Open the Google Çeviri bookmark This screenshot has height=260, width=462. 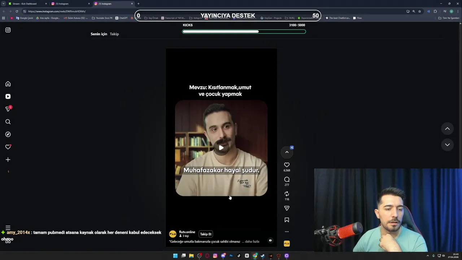pyautogui.click(x=24, y=18)
